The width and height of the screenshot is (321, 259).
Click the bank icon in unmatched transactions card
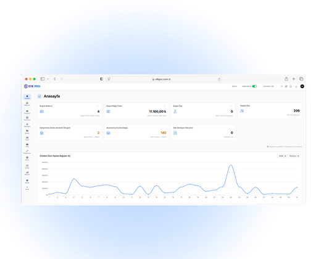[x=42, y=133]
